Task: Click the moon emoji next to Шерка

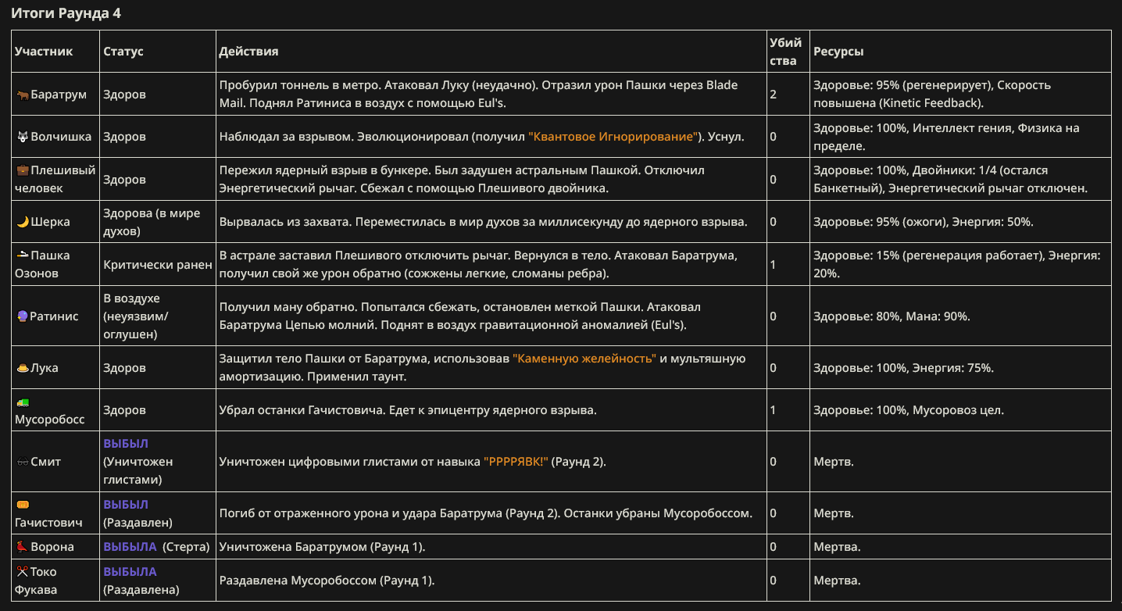Action: pos(22,222)
